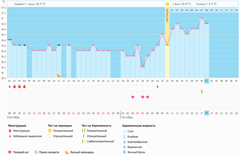The width and height of the screenshot is (241, 154).
Task: Select the small spotting drop on day 31
Action: [x=157, y=87]
